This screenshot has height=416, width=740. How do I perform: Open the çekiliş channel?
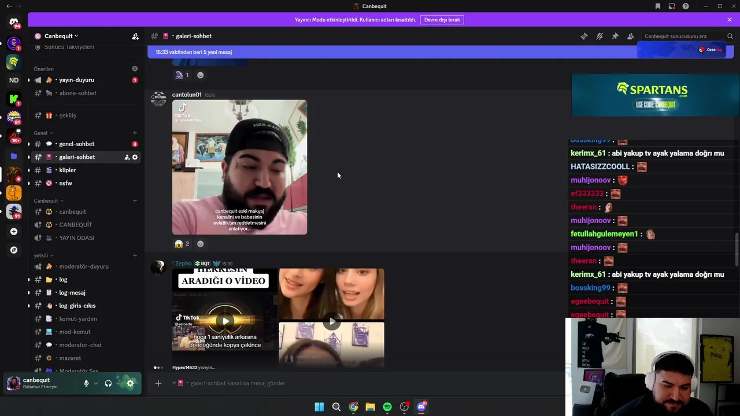pyautogui.click(x=86, y=116)
